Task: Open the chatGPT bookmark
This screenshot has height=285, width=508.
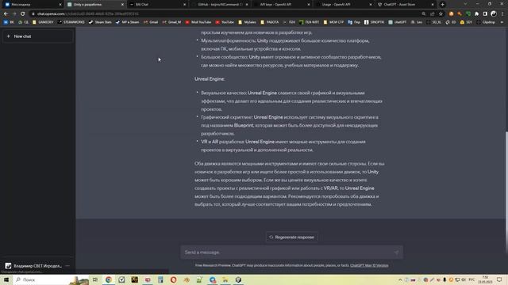Action: click(x=398, y=22)
